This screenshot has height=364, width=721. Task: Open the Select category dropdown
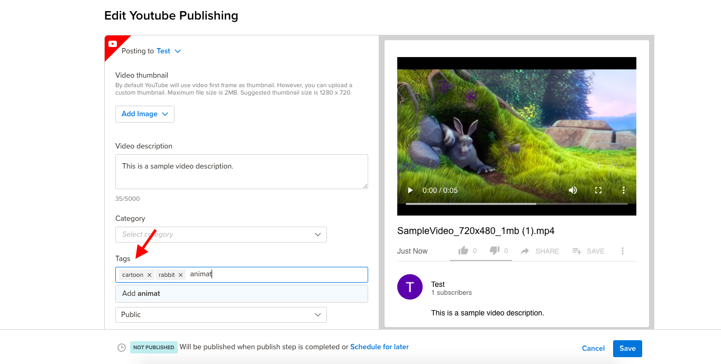tap(221, 235)
